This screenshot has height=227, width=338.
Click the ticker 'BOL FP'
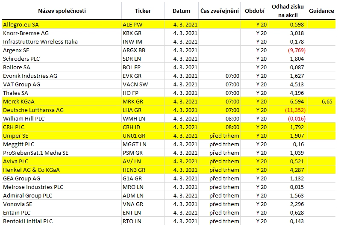pyautogui.click(x=132, y=67)
